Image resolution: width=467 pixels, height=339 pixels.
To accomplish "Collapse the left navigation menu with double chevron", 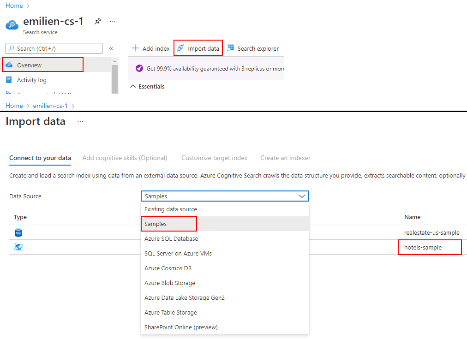I will pos(111,48).
